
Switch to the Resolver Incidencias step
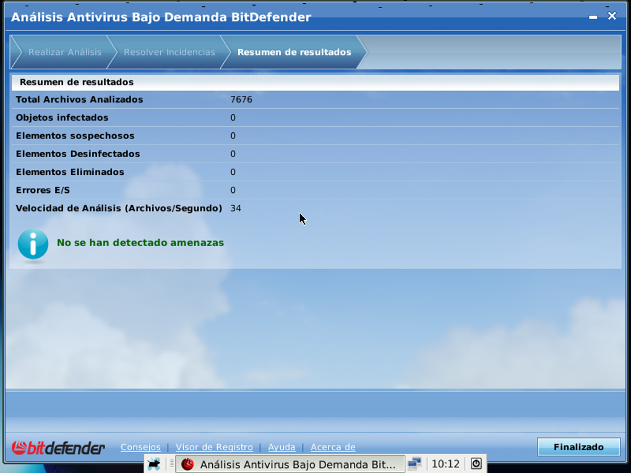(x=169, y=53)
